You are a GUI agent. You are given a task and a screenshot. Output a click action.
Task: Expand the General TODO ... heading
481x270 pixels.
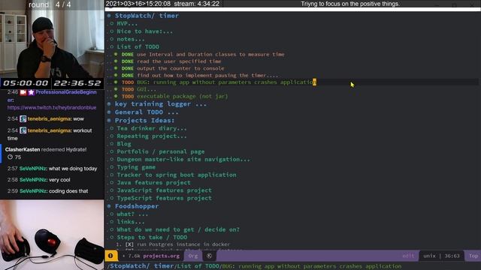(147, 112)
